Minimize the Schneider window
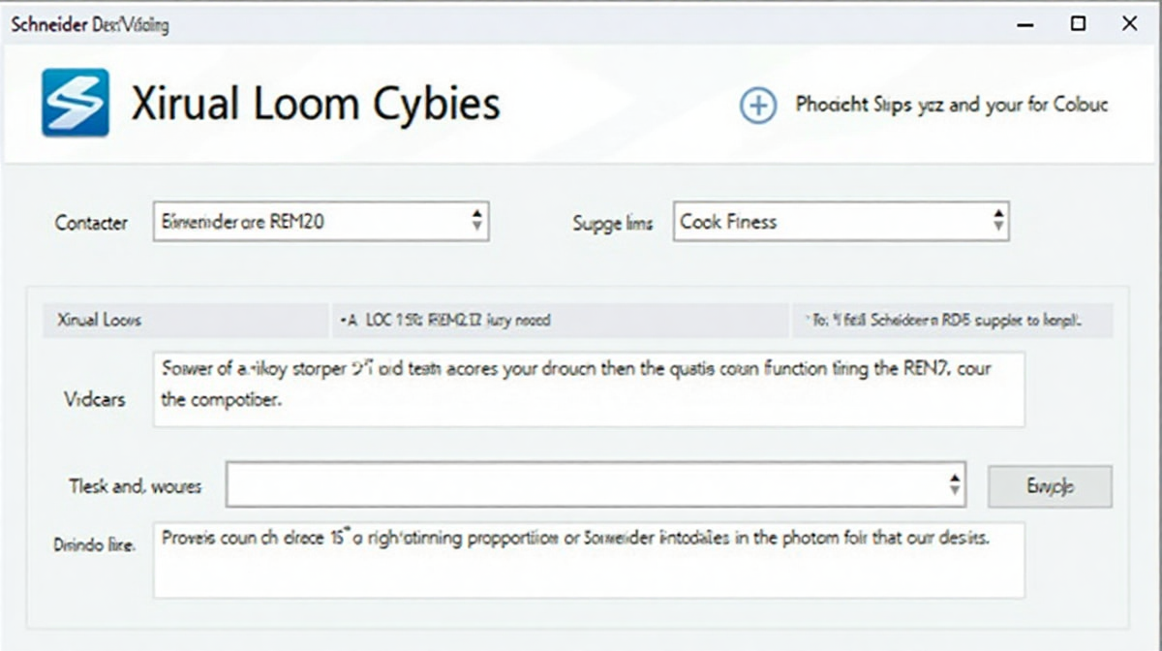1162x651 pixels. pyautogui.click(x=1026, y=24)
